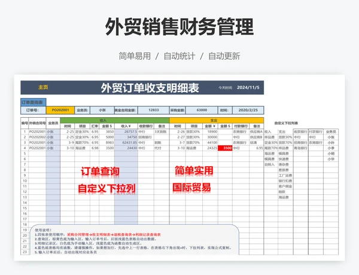Click the yellow 支出 section header

tap(217, 120)
